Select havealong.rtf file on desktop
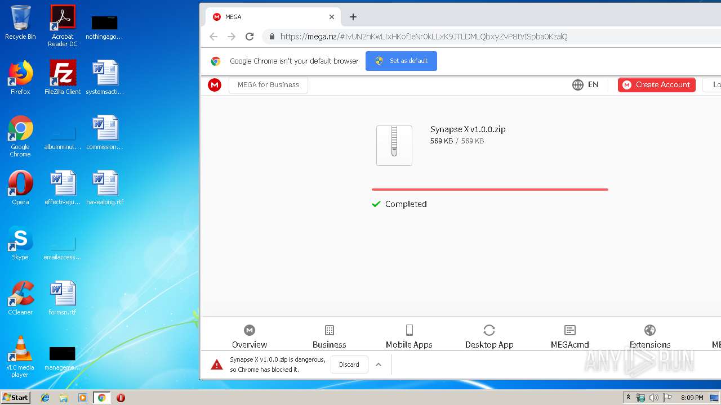Screen dimensions: 721x405 click(105, 188)
